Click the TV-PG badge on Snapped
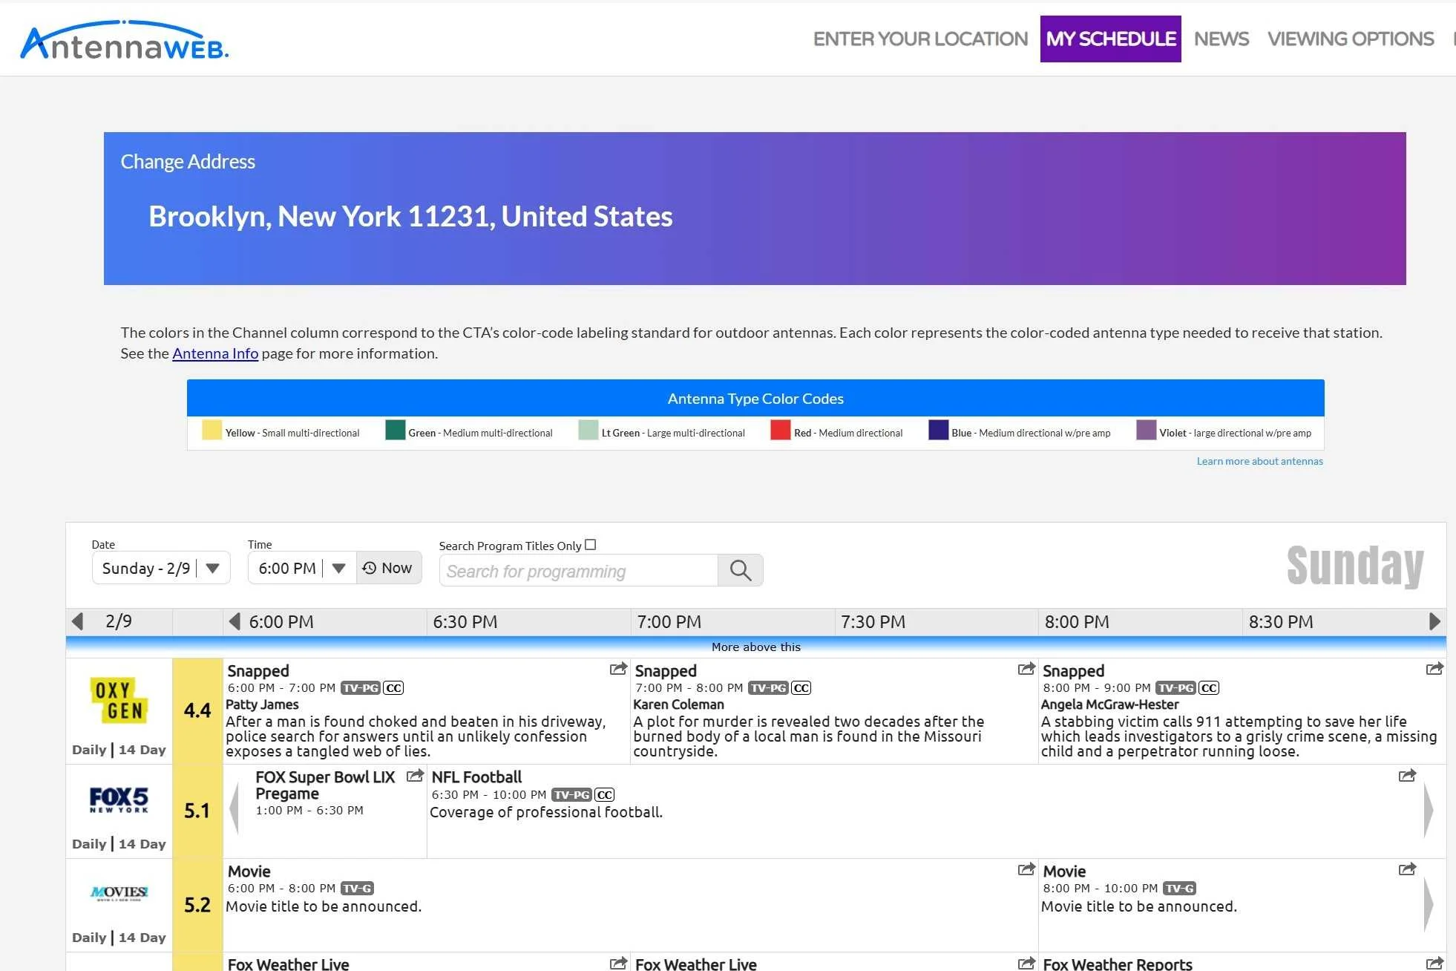 pos(361,687)
